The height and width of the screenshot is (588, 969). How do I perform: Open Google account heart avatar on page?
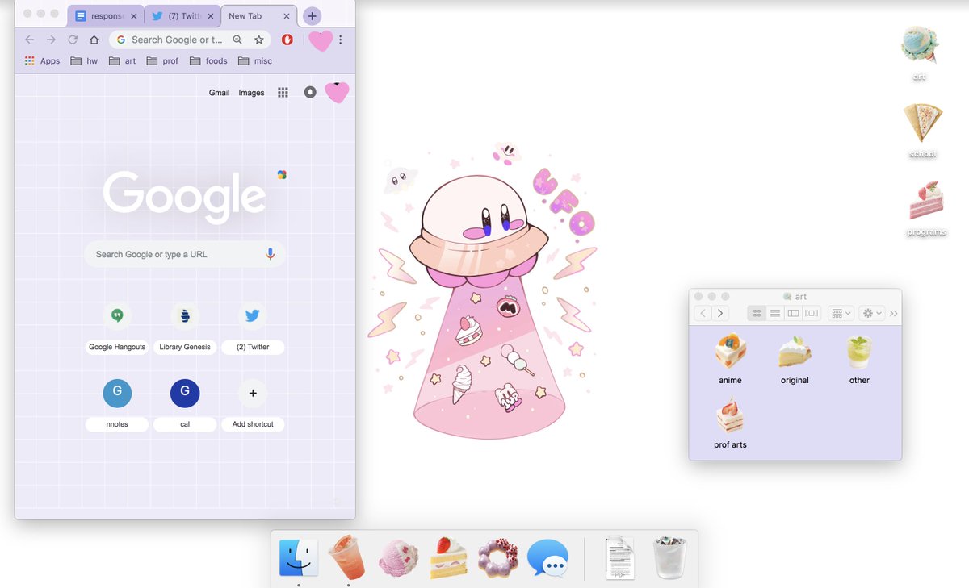(337, 93)
